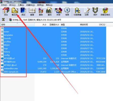Open the 文件(F) menu
Image resolution: width=113 pixels, height=101 pixels.
4,5
